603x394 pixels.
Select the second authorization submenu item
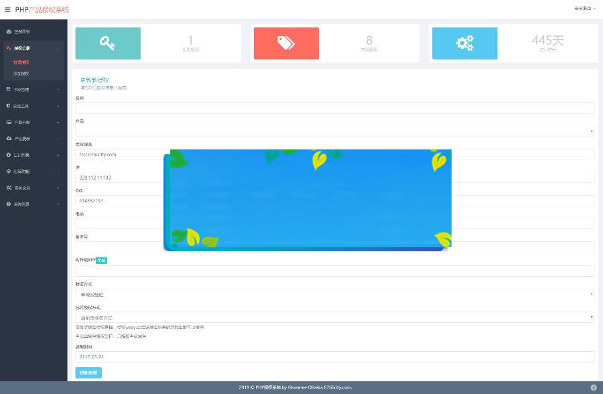click(21, 73)
